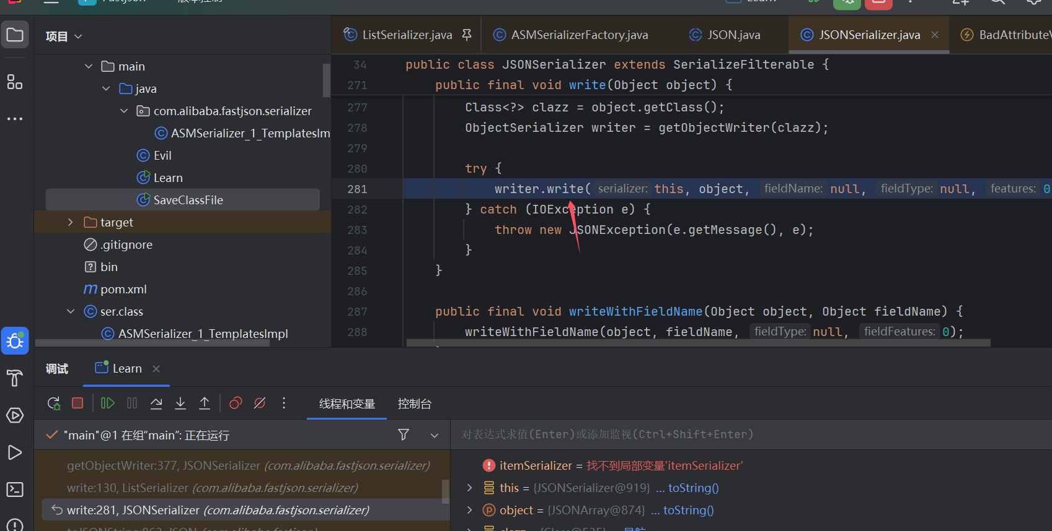Open the Terminal tool window icon

coord(15,490)
